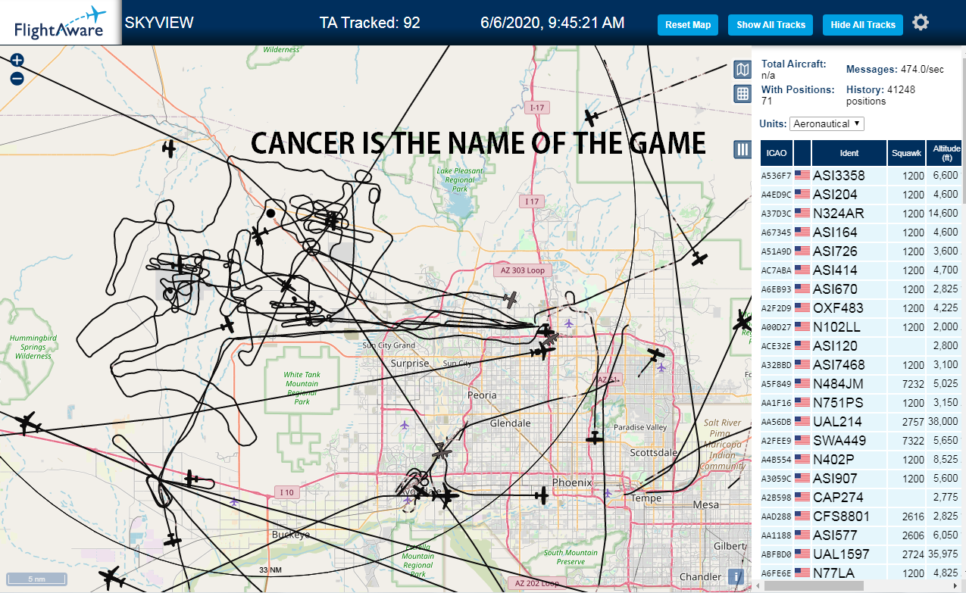Select the N751PS aircraft row
Image resolution: width=966 pixels, height=593 pixels.
coord(863,403)
